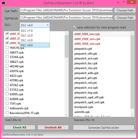Click left list scrollbar down arrow
This screenshot has width=138, height=139.
[66, 115]
